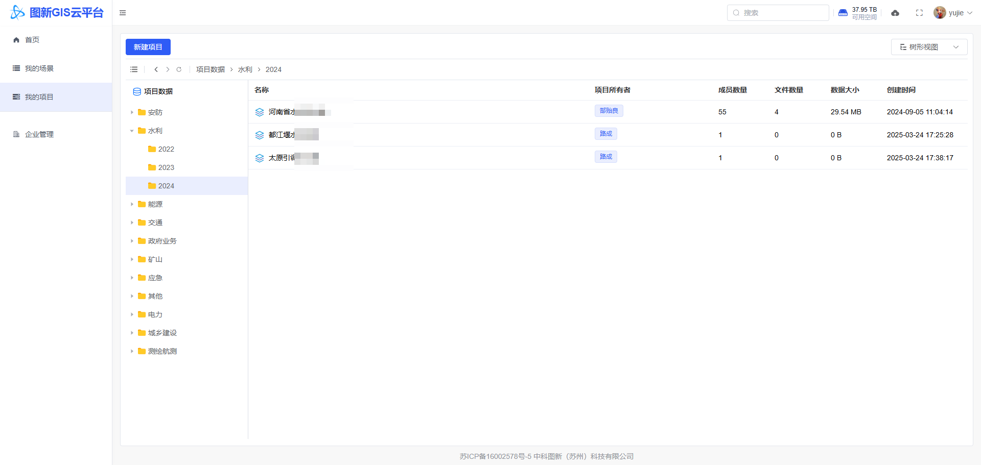Open 企业管理 in the sidebar
This screenshot has width=981, height=465.
[x=39, y=134]
